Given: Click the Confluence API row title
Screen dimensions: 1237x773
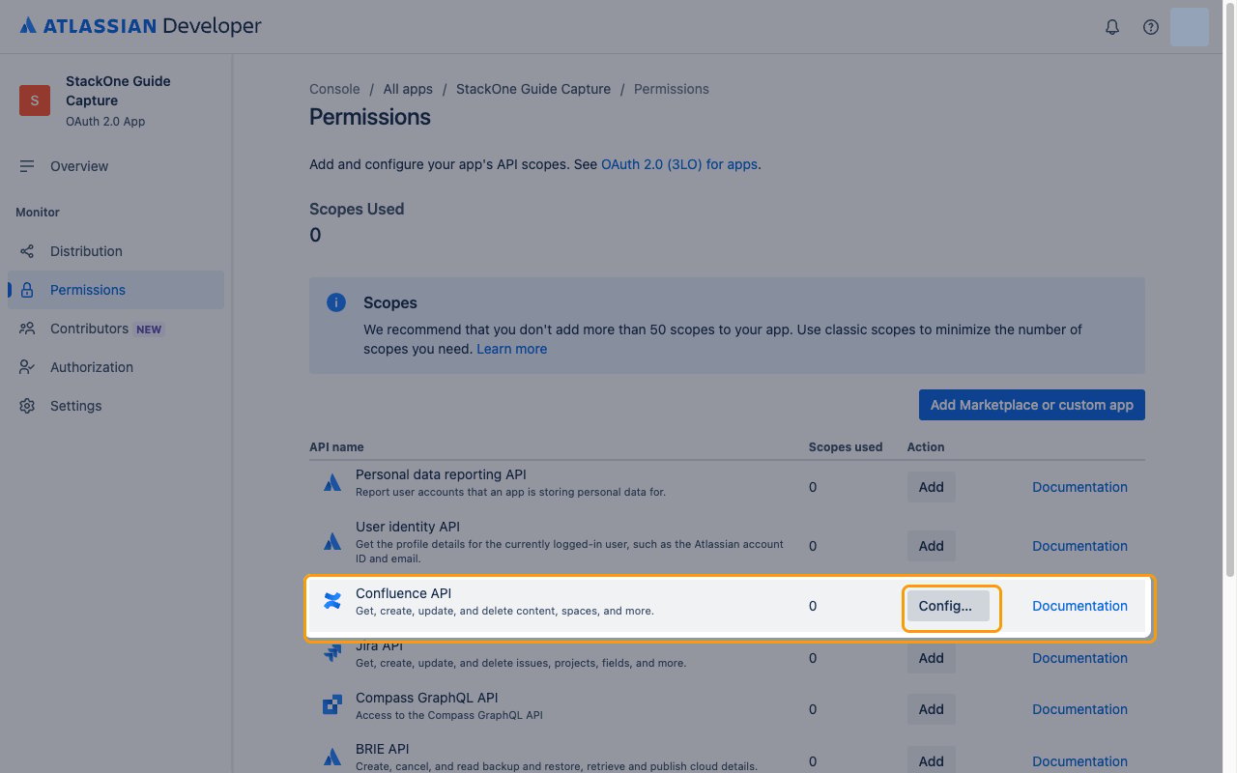Looking at the screenshot, I should click(403, 593).
